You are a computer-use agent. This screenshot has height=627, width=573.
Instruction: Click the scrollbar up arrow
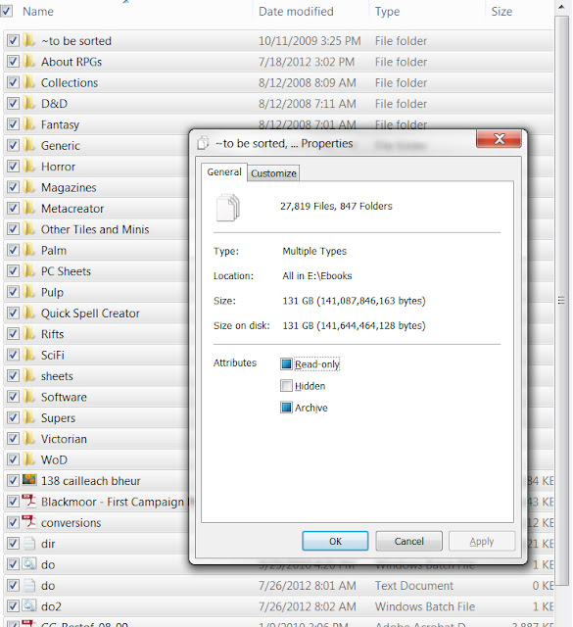click(x=561, y=7)
